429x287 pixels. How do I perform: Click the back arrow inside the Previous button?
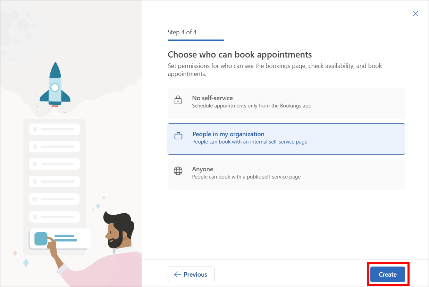click(x=177, y=274)
